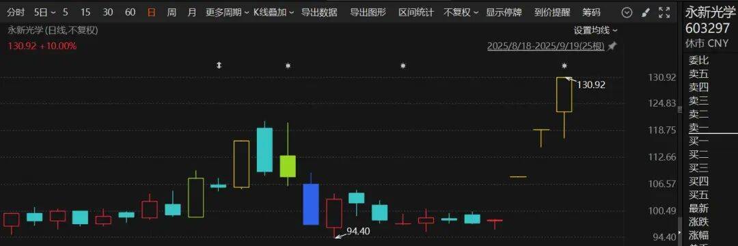Click the circled chevron icon in the top toolbar
The image size is (738, 246).
coord(627,13)
